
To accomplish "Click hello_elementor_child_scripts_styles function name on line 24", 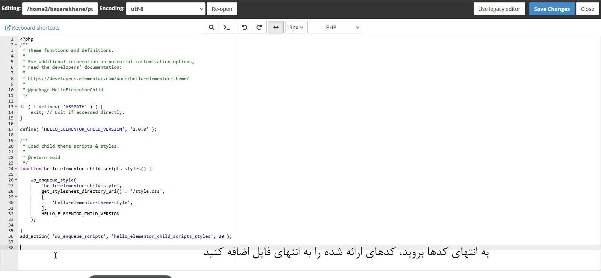I will point(92,169).
